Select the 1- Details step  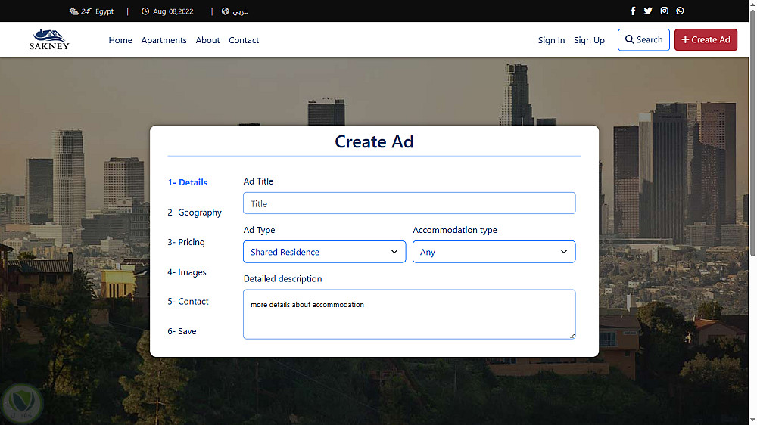coord(187,182)
